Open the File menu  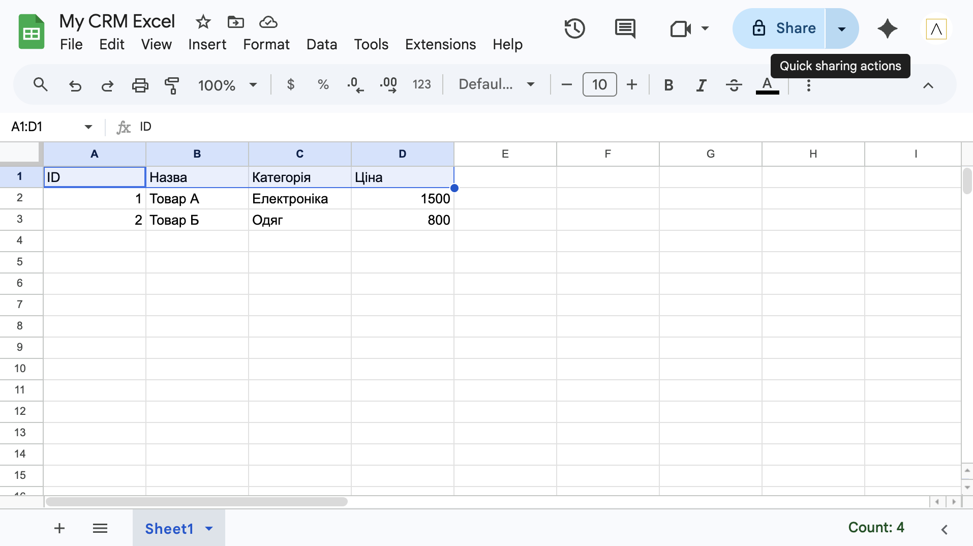71,45
